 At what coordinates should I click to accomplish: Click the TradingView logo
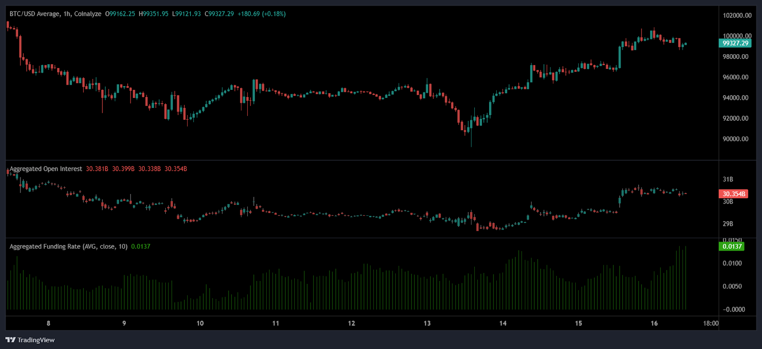point(30,340)
